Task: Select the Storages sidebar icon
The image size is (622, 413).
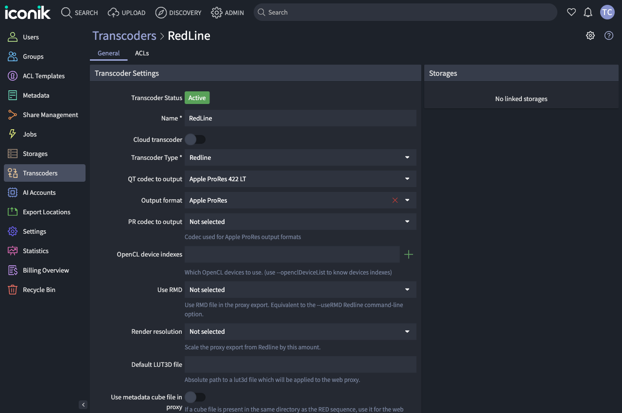Action: [35, 154]
